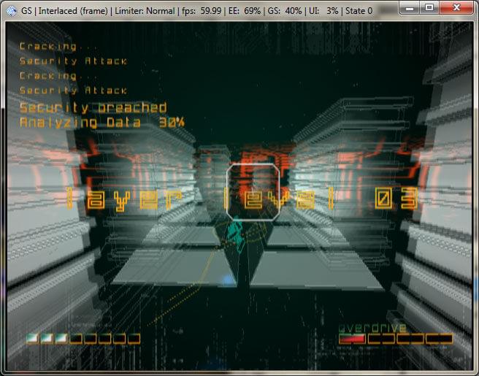
Task: Maximize the GS emulator window
Action: pos(429,8)
